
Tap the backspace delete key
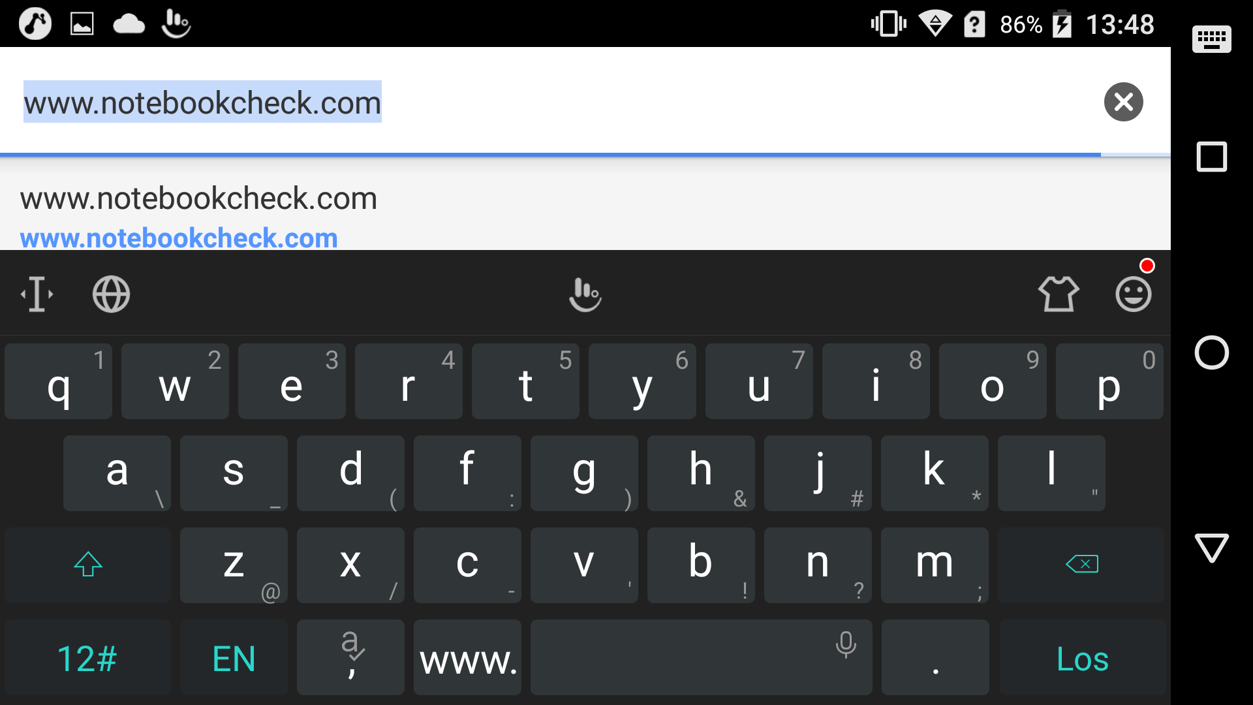pos(1081,565)
